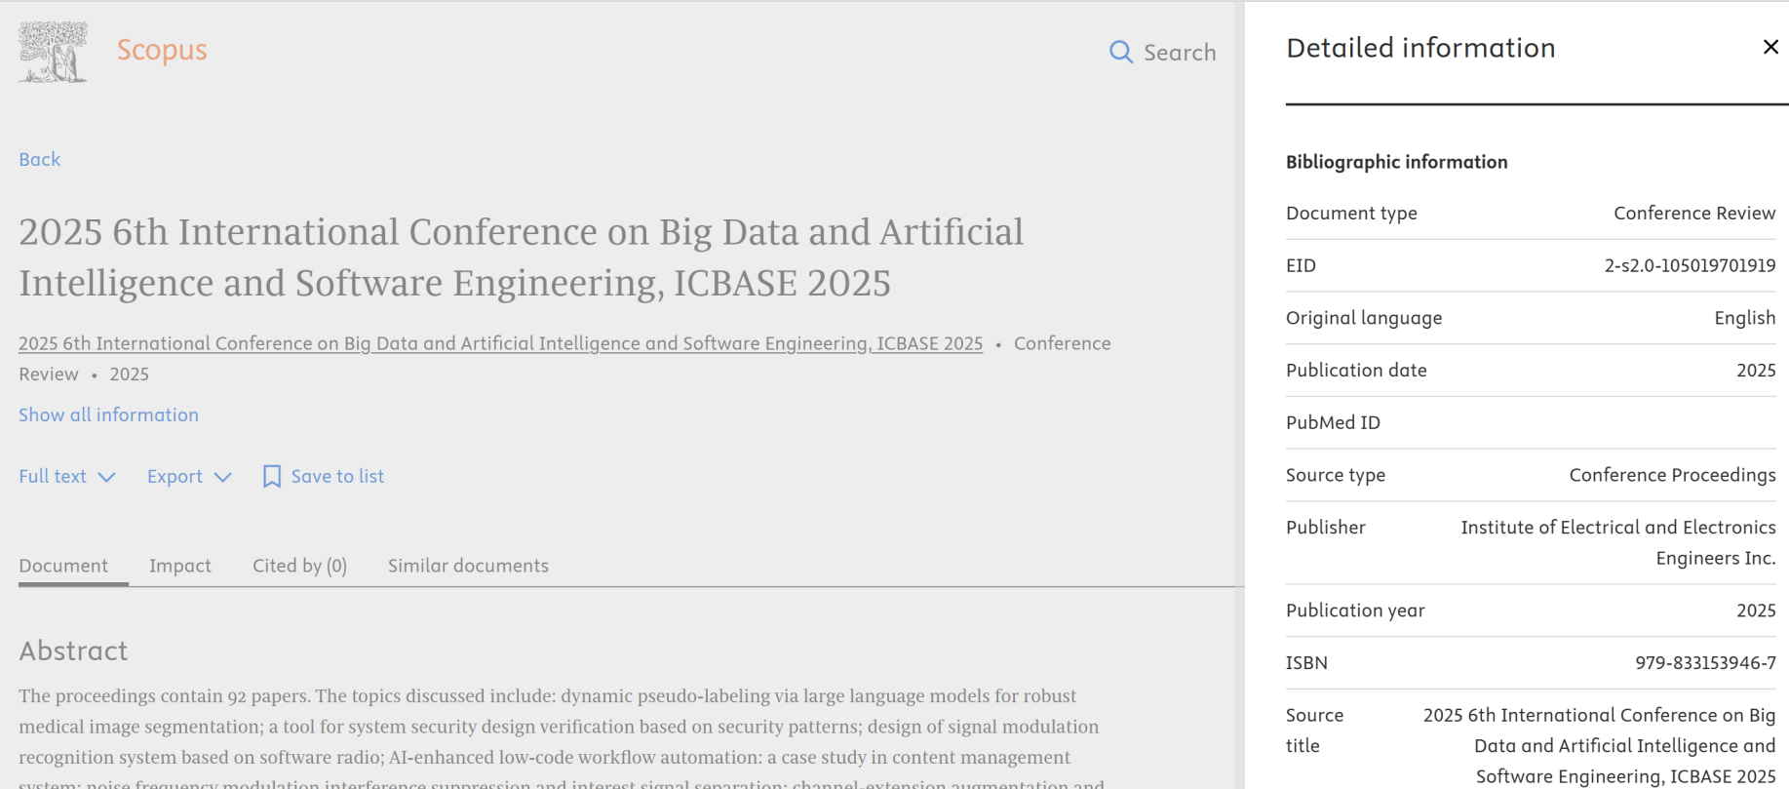Viewport: 1789px width, 789px height.
Task: Open the Cited by (0) tab
Action: (x=300, y=566)
